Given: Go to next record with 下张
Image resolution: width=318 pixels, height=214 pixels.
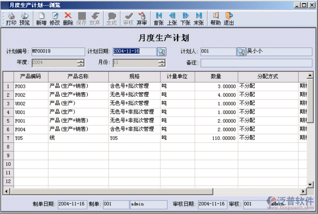Looking at the screenshot, I should [x=185, y=19].
